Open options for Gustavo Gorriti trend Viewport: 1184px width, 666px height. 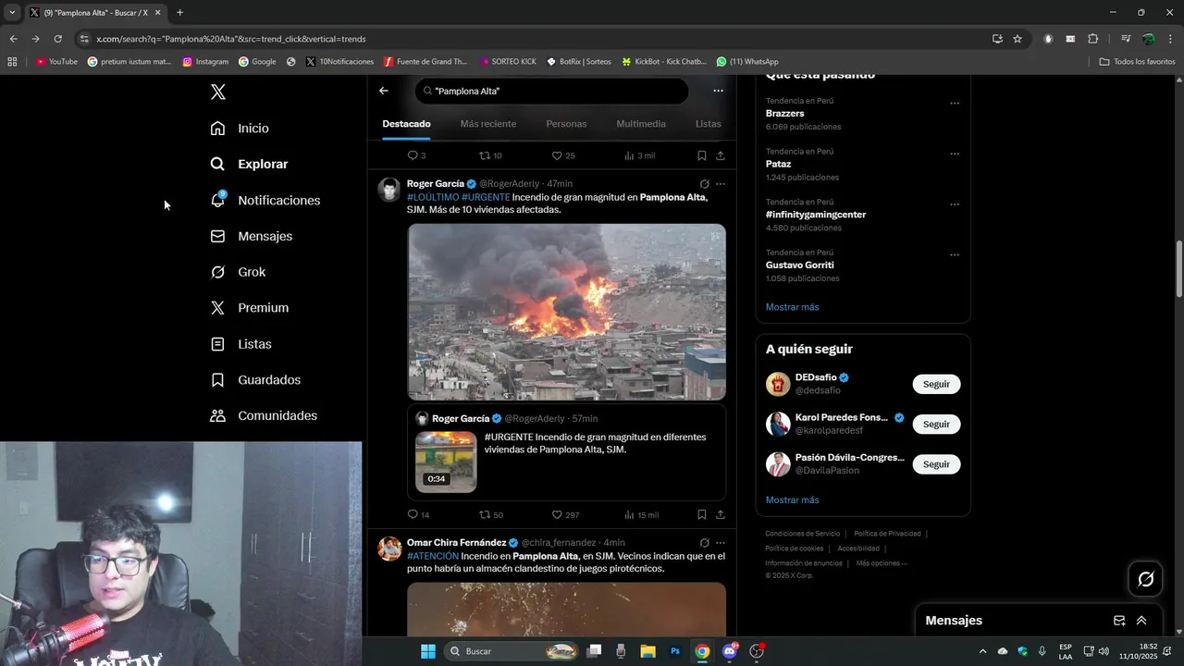pos(955,255)
